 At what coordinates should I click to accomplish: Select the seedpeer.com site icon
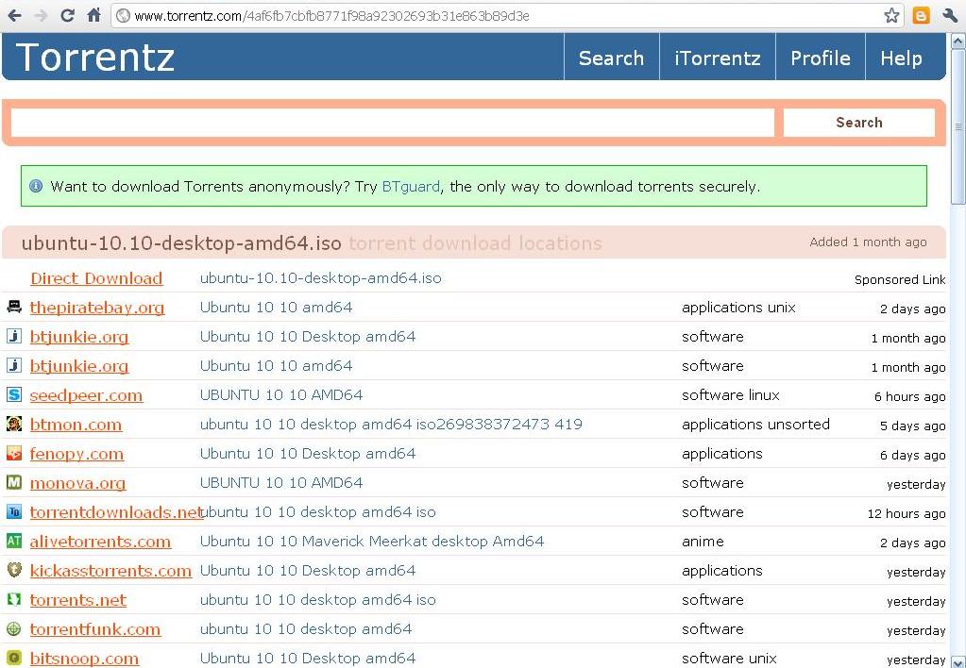click(13, 394)
